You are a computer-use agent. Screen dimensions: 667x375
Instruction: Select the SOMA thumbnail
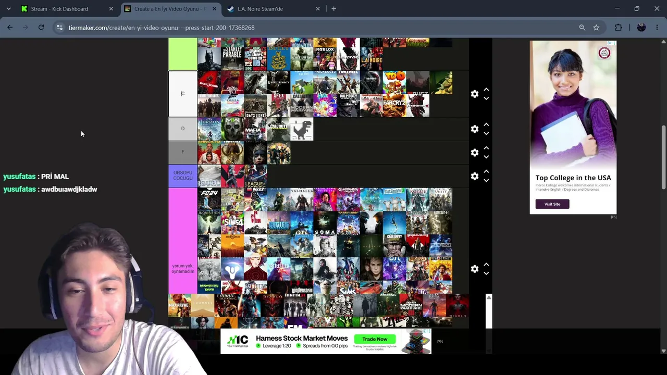(x=325, y=223)
